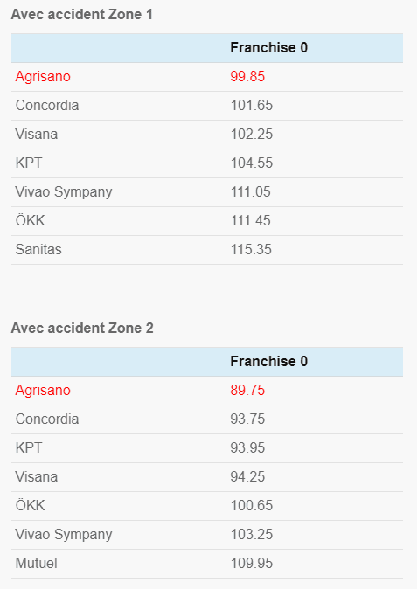This screenshot has height=589, width=417.
Task: Click Concordia's 93.75 value in Zone 2
Action: click(247, 419)
